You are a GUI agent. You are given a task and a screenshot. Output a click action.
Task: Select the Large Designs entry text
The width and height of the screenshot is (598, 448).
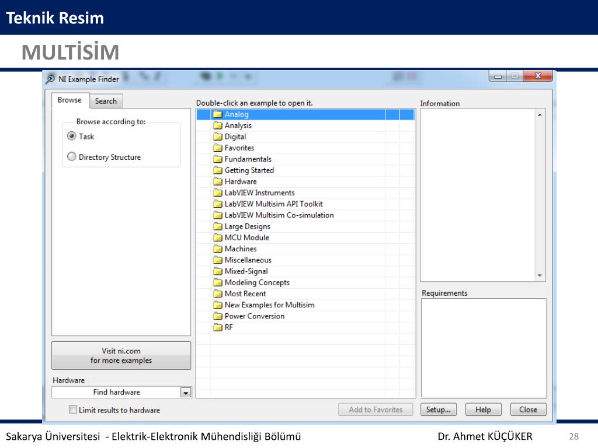click(x=247, y=227)
